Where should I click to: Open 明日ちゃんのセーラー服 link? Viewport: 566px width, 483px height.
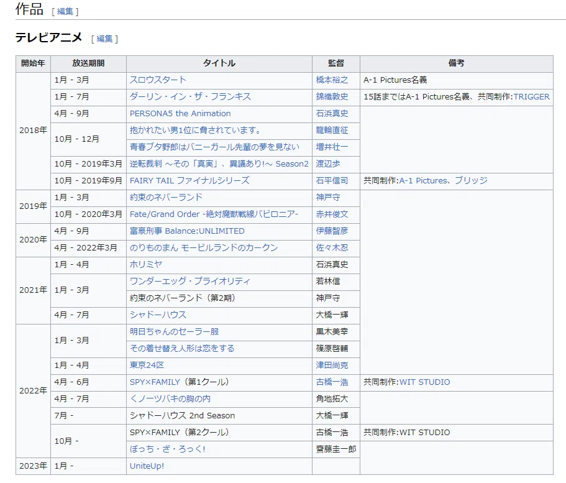[x=175, y=331]
